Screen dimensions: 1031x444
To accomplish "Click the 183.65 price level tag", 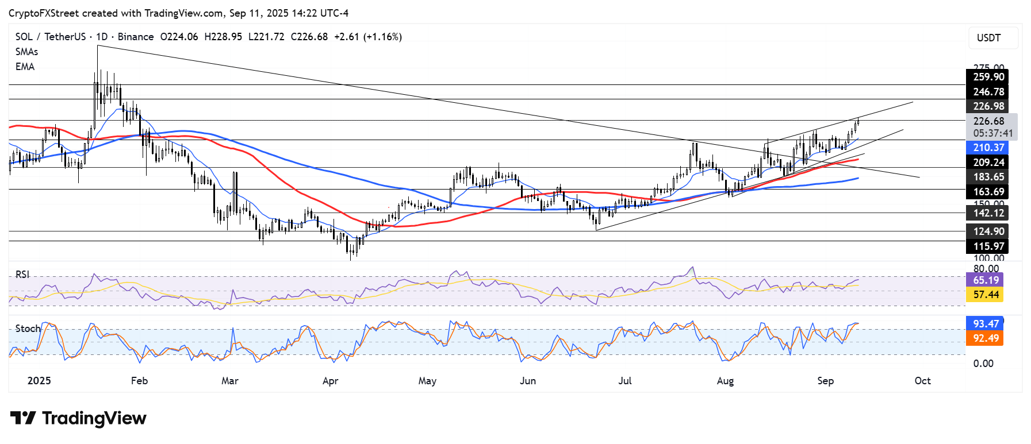I will pos(987,177).
